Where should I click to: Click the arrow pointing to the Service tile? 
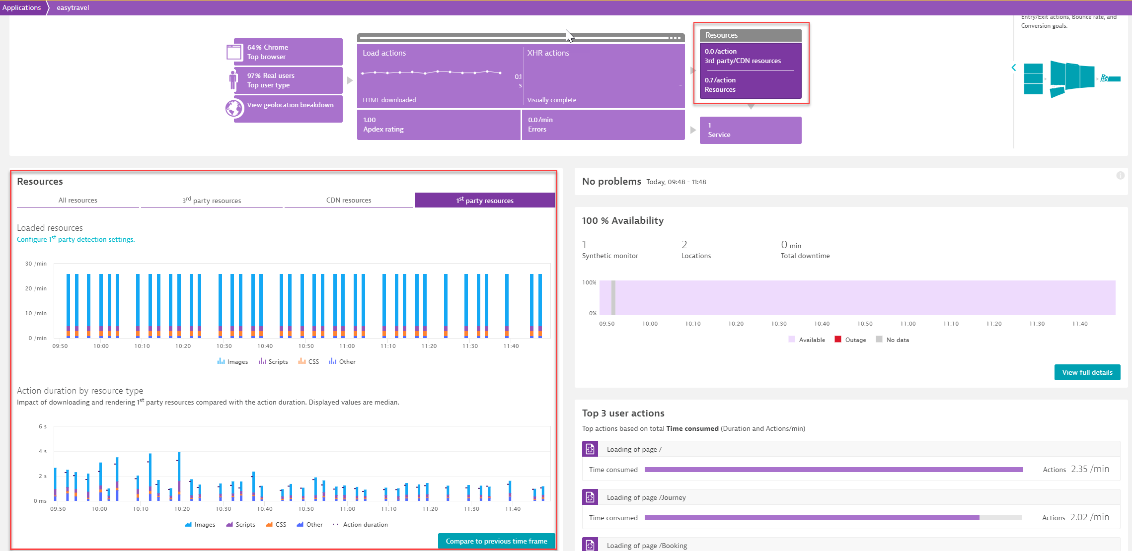pos(693,130)
